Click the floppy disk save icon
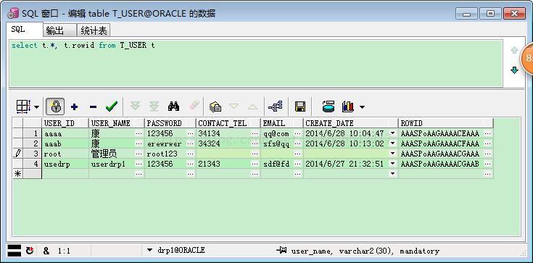533x263 pixels. coord(299,107)
